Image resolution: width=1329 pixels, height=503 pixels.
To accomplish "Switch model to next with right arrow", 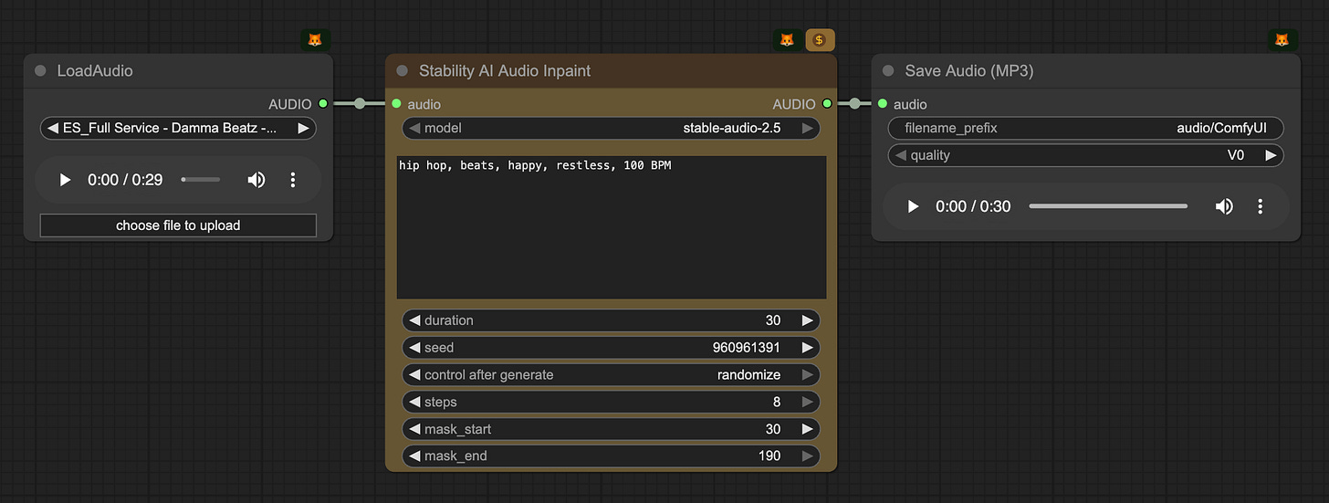I will [807, 129].
